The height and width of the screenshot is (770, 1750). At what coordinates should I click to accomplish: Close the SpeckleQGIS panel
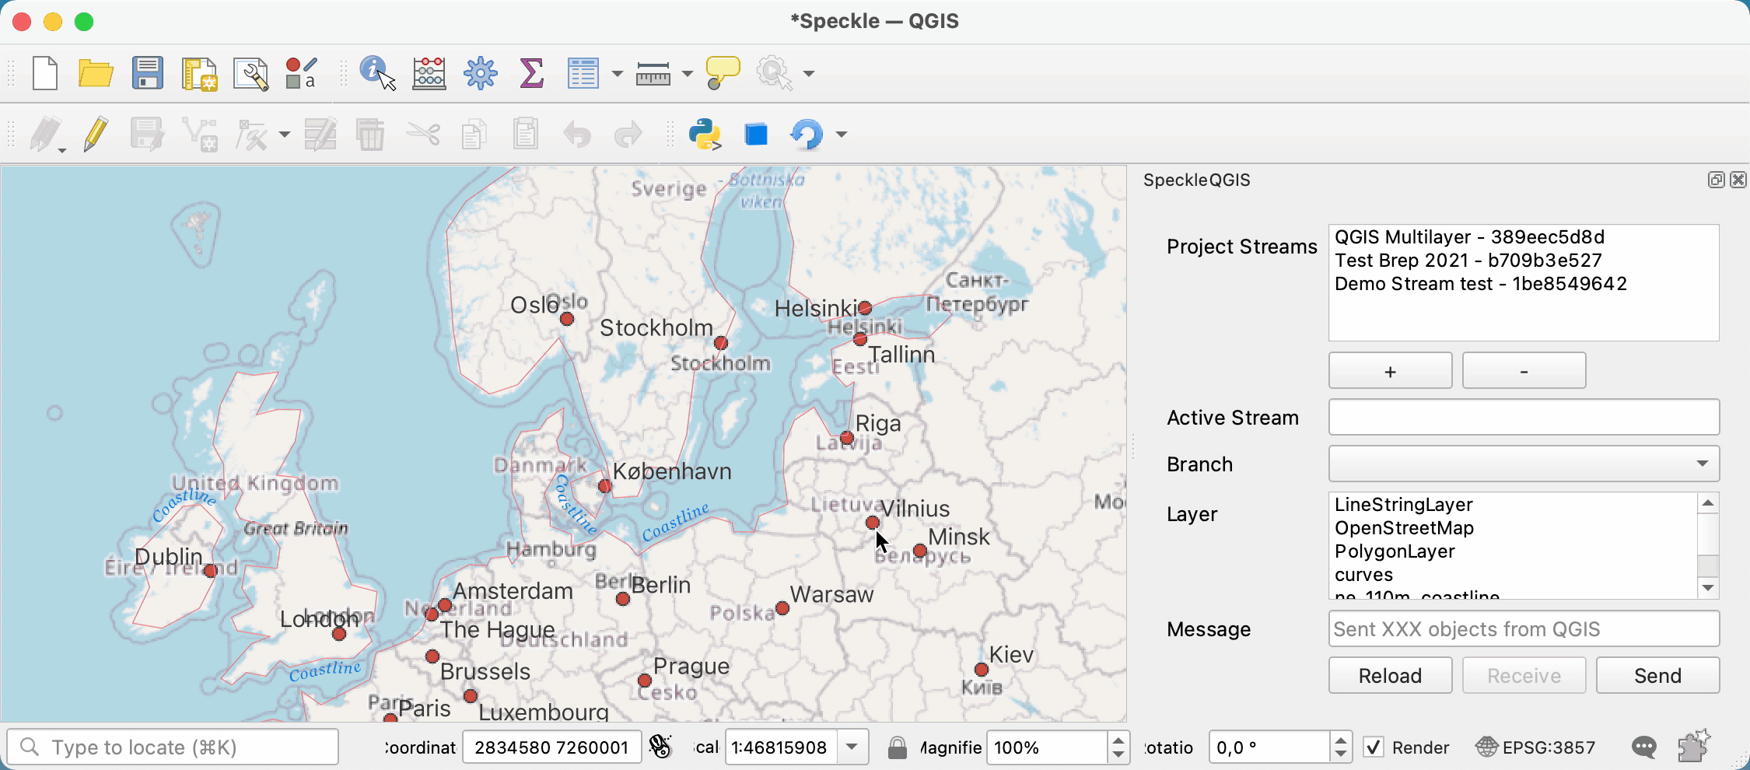pos(1738,180)
